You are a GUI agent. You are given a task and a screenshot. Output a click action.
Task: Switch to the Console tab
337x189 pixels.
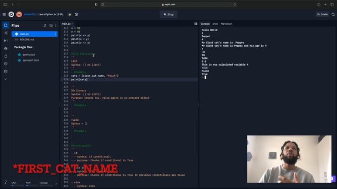pyautogui.click(x=205, y=24)
